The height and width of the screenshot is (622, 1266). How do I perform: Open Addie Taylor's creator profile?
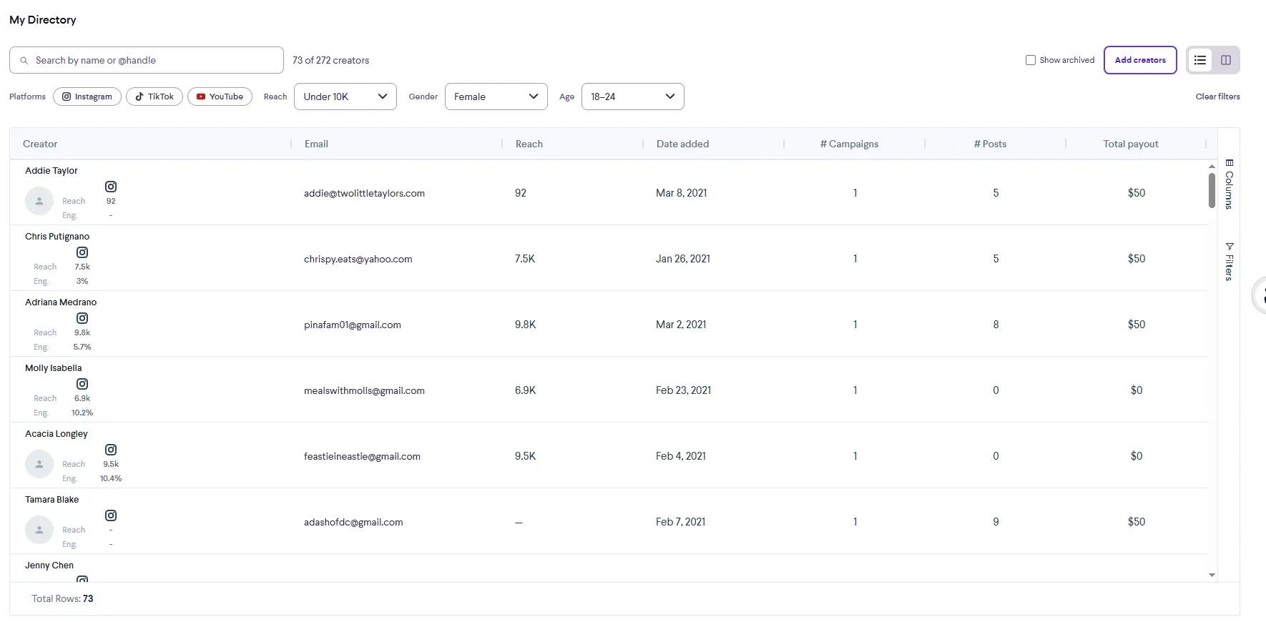point(51,171)
